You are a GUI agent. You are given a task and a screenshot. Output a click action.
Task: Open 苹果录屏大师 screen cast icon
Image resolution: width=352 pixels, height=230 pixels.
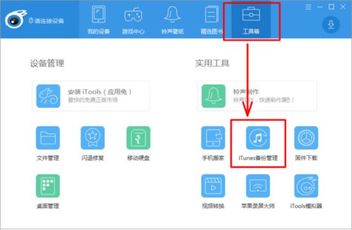pos(258,186)
